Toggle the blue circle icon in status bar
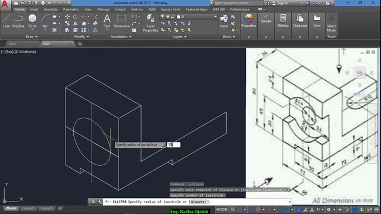381x214 pixels. 355,209
